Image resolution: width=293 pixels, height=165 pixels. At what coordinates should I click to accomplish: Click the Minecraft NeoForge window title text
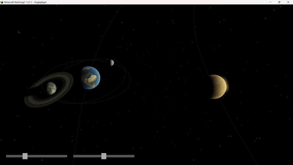pos(26,2)
